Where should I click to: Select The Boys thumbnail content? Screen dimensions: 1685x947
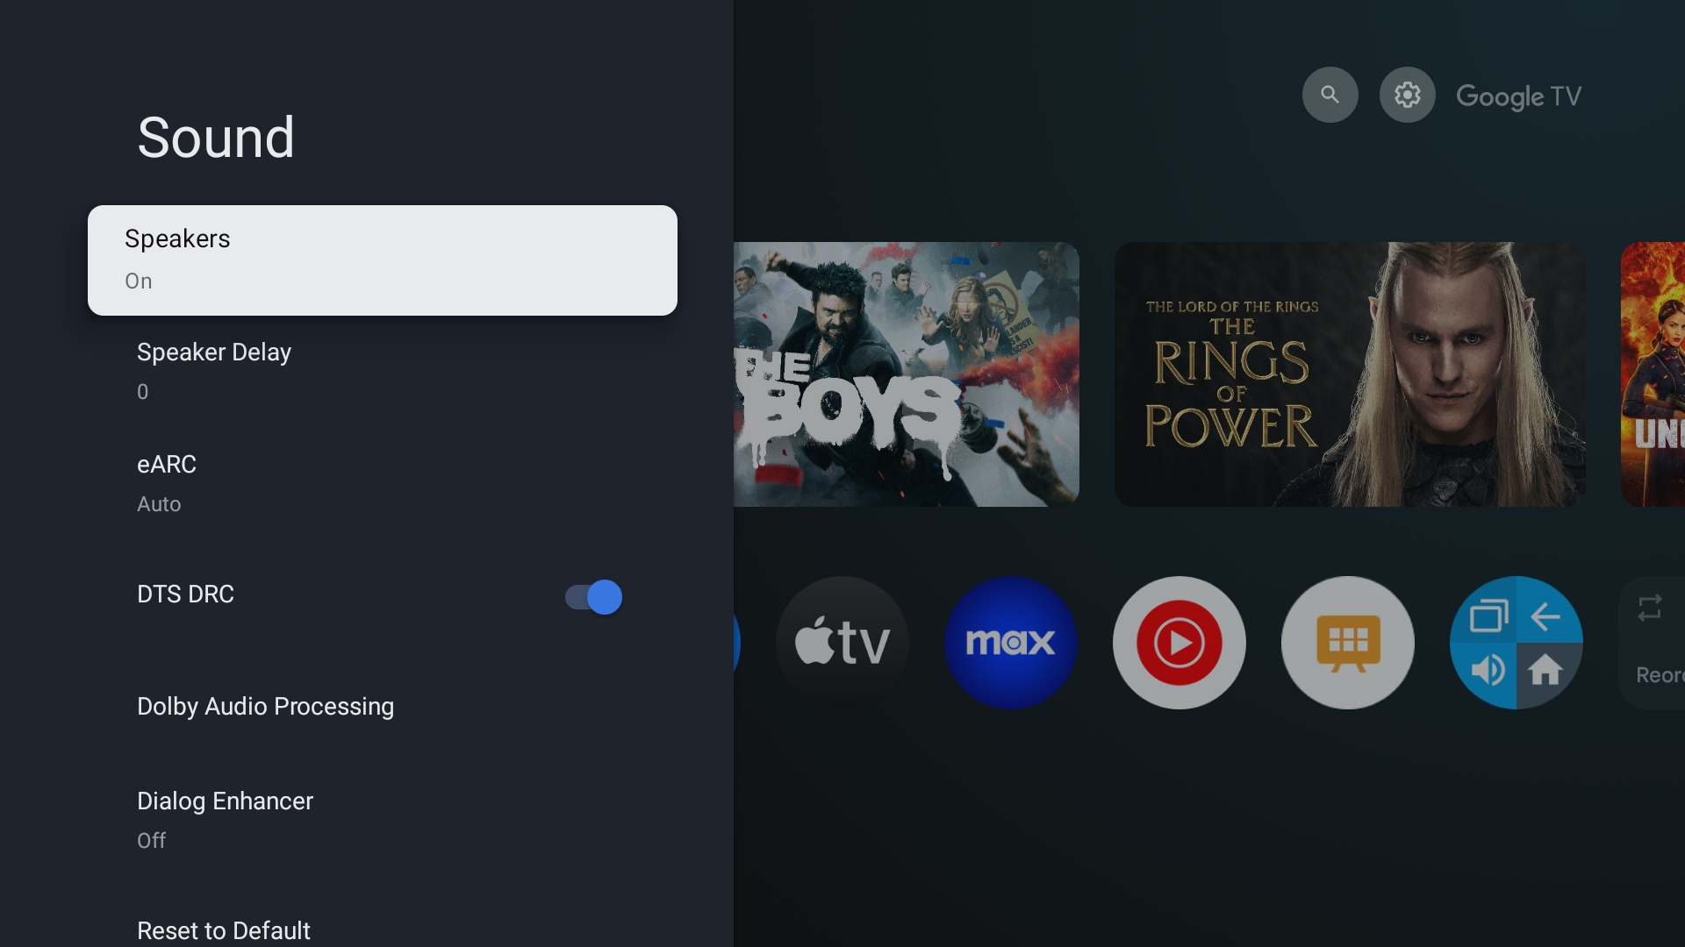point(907,374)
